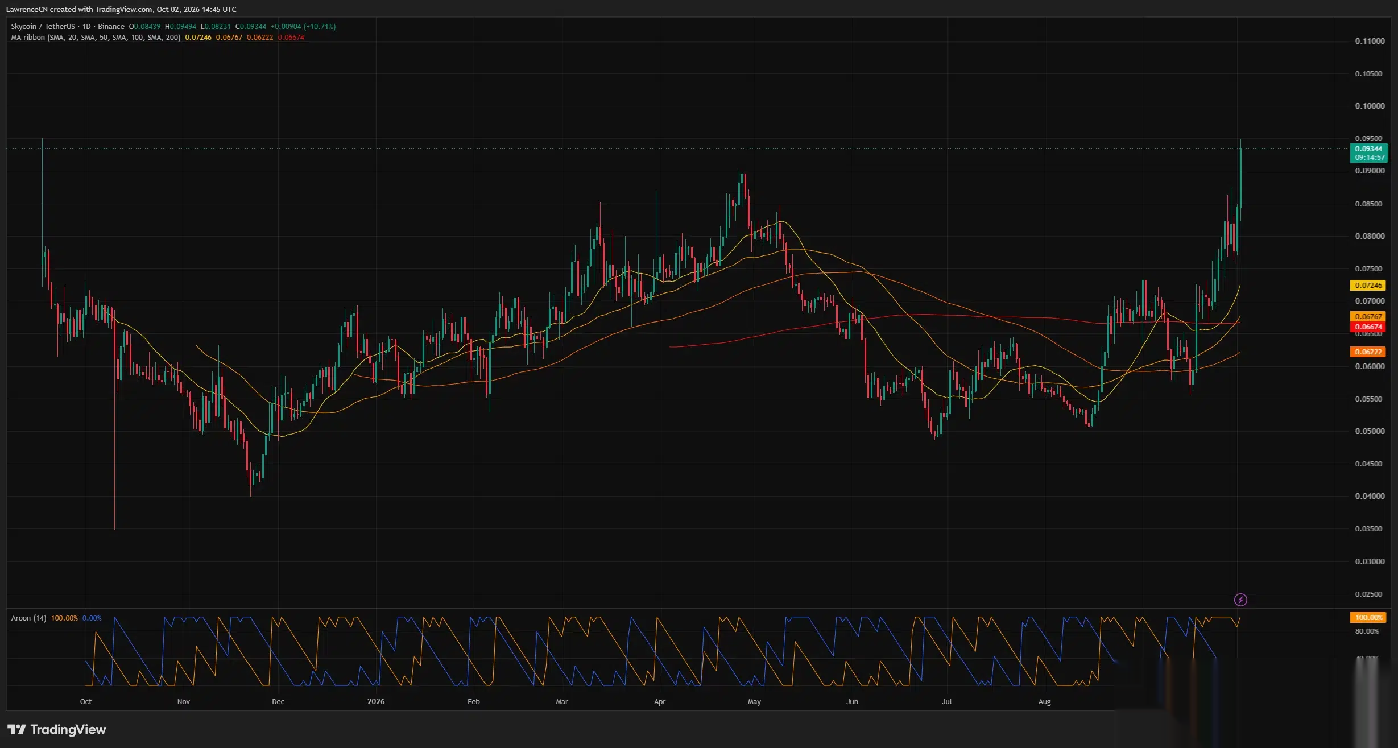Click the orange 0.06222 price axis tag
The height and width of the screenshot is (748, 1398).
[1368, 352]
